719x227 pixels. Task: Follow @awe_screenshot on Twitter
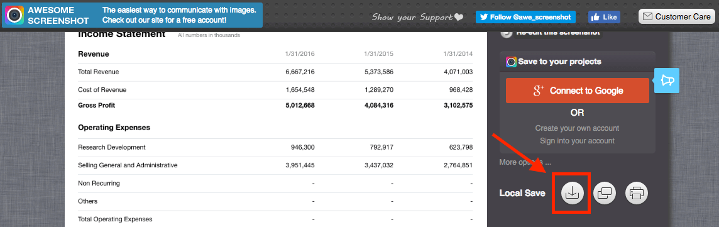coord(525,17)
